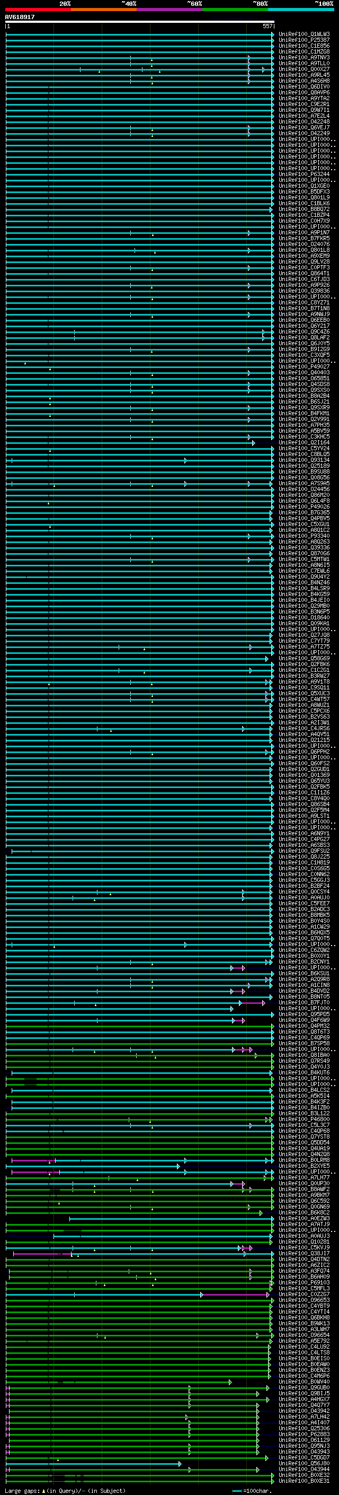Open hit UniRef100_Q6BKH8
The image size is (339, 1495).
pyautogui.click(x=304, y=1317)
